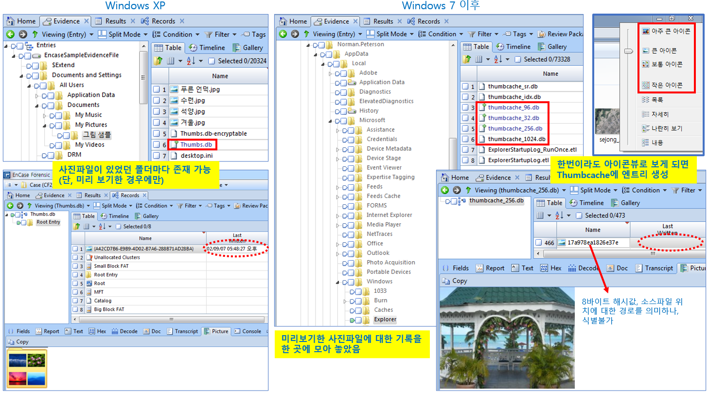Select 아주 큰 아이콘 in the view menu
Image resolution: width=708 pixels, height=394 pixels.
click(x=665, y=31)
